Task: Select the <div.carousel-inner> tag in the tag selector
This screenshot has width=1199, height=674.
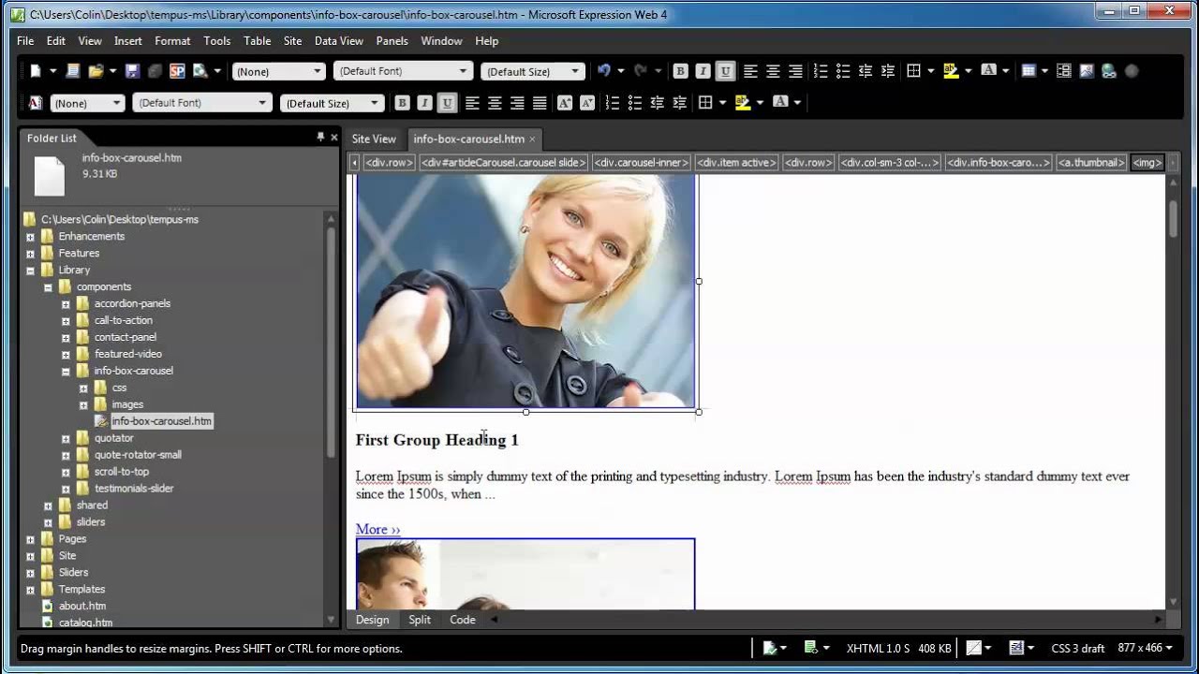Action: (x=643, y=163)
